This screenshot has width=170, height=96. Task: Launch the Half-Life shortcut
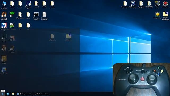coord(4,48)
